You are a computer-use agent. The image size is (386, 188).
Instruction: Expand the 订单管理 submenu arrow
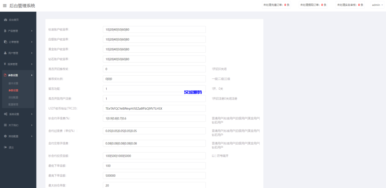(x=32, y=42)
